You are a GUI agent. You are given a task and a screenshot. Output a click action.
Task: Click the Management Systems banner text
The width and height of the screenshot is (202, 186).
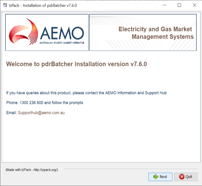pyautogui.click(x=163, y=37)
